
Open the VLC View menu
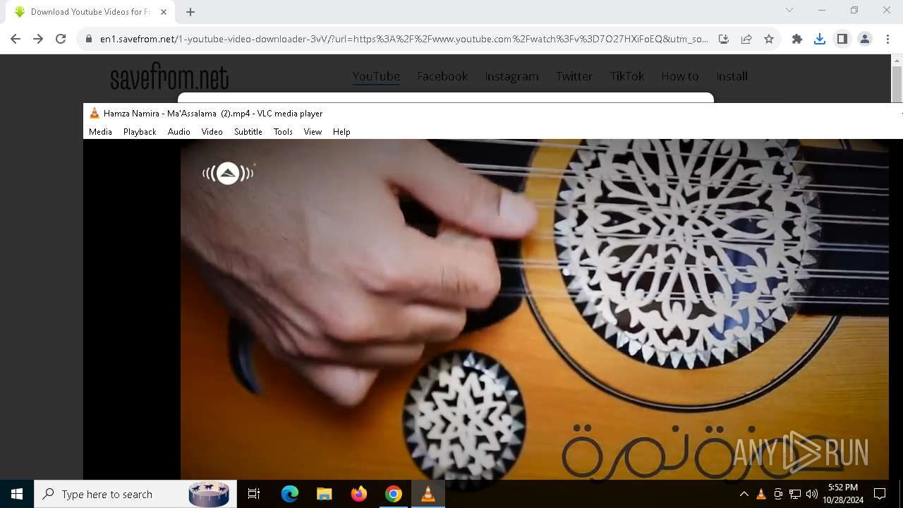[313, 132]
